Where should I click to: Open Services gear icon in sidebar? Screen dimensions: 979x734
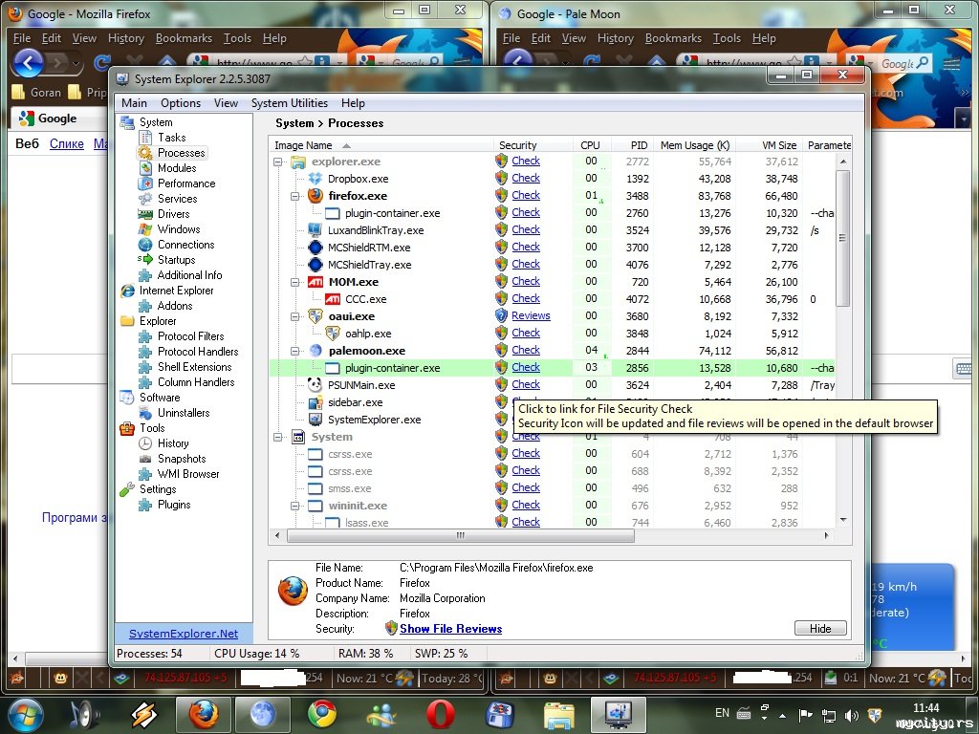145,199
